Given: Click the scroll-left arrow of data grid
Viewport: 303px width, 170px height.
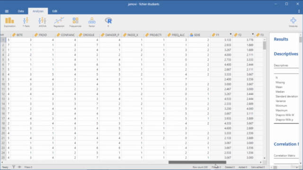Looking at the screenshot, I should (2, 162).
